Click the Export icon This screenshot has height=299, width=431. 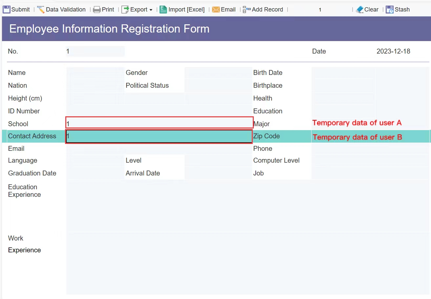125,10
